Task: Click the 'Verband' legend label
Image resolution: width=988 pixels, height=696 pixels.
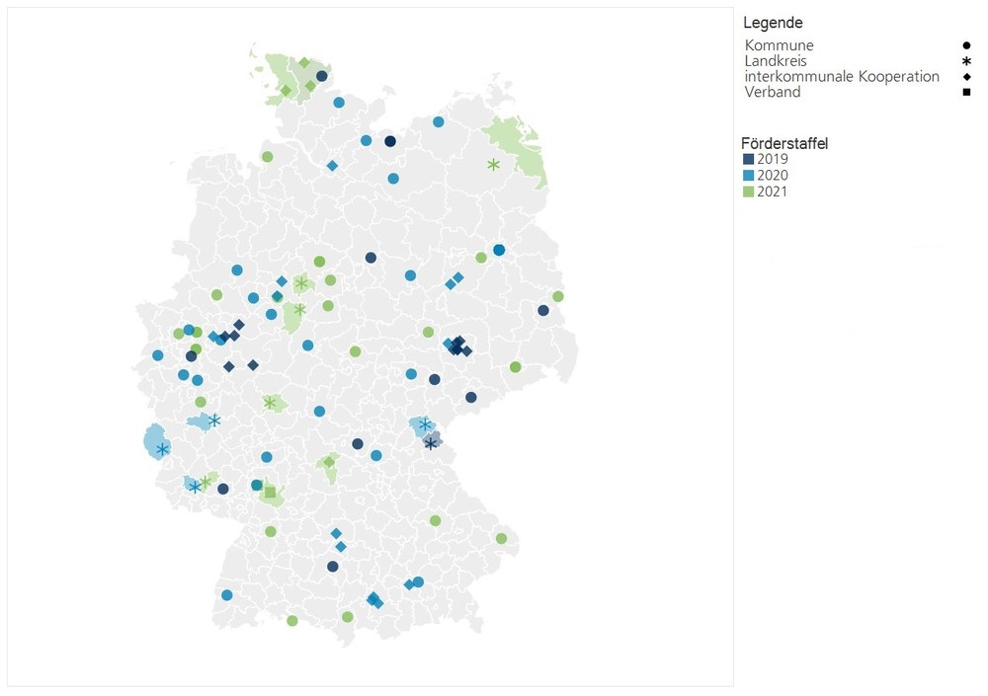Action: 773,92
